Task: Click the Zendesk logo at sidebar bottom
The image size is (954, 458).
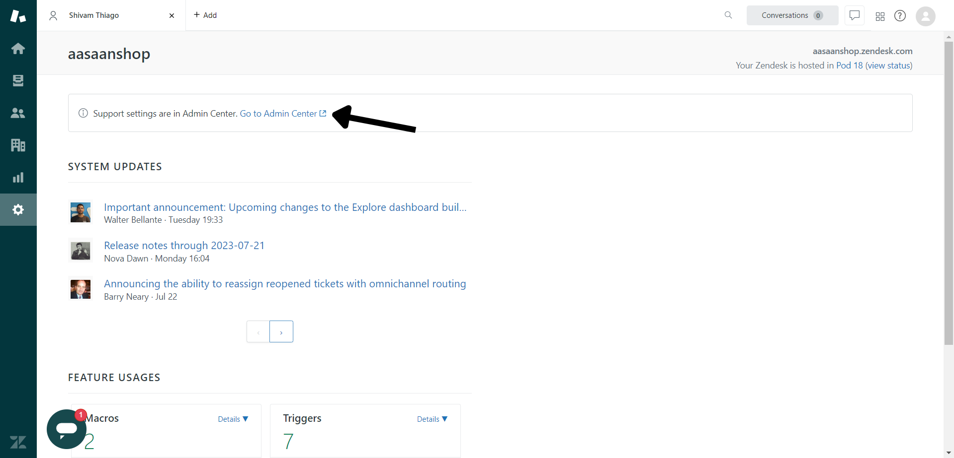Action: point(18,442)
